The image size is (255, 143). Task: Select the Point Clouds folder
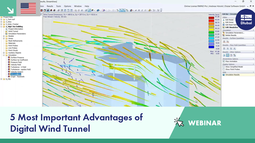13,50
